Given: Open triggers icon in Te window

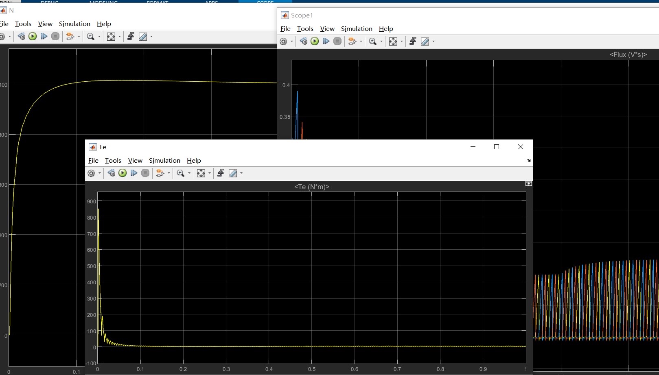Looking at the screenshot, I should [x=221, y=173].
